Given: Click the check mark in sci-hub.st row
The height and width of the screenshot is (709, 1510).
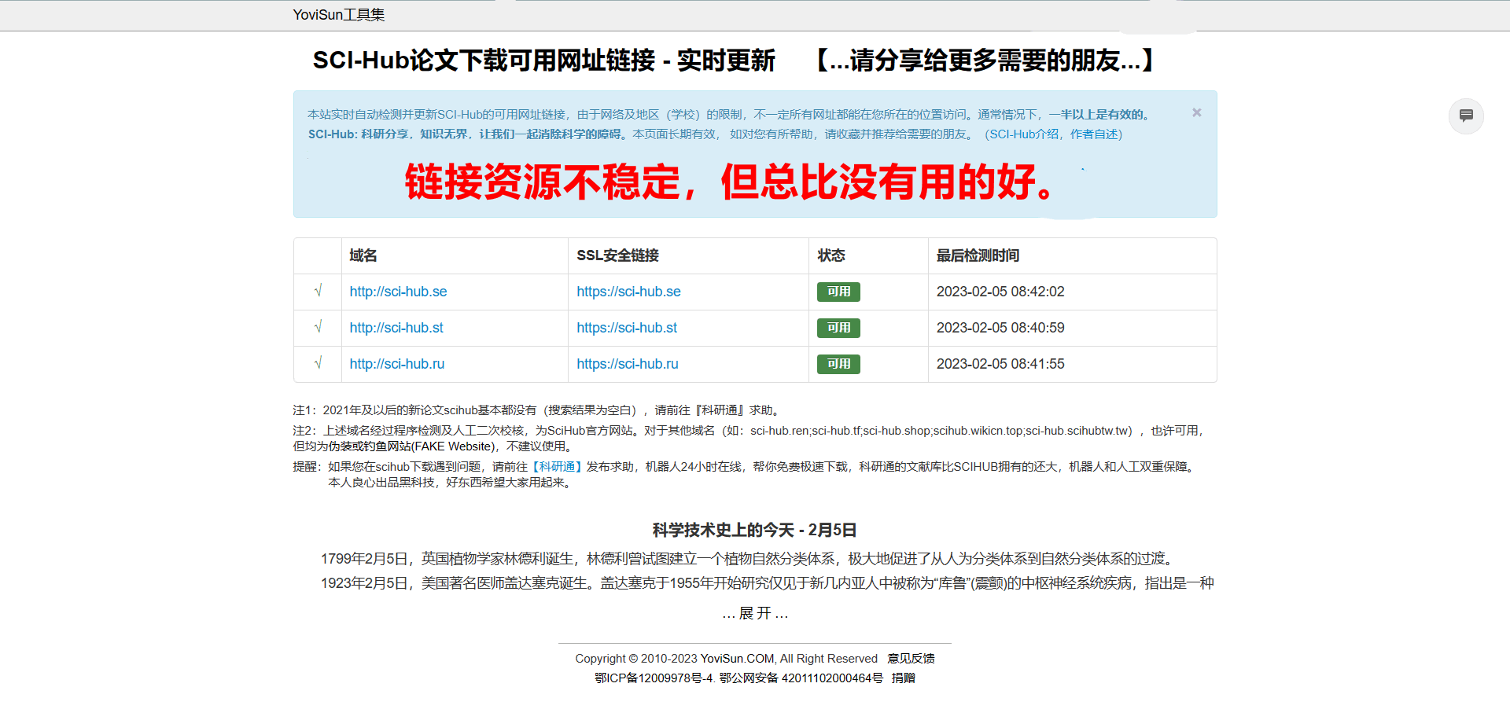Looking at the screenshot, I should tap(319, 327).
